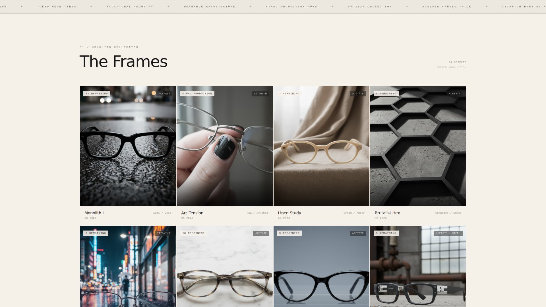
Task: Open the Arc Tension product photo
Action: [x=224, y=146]
